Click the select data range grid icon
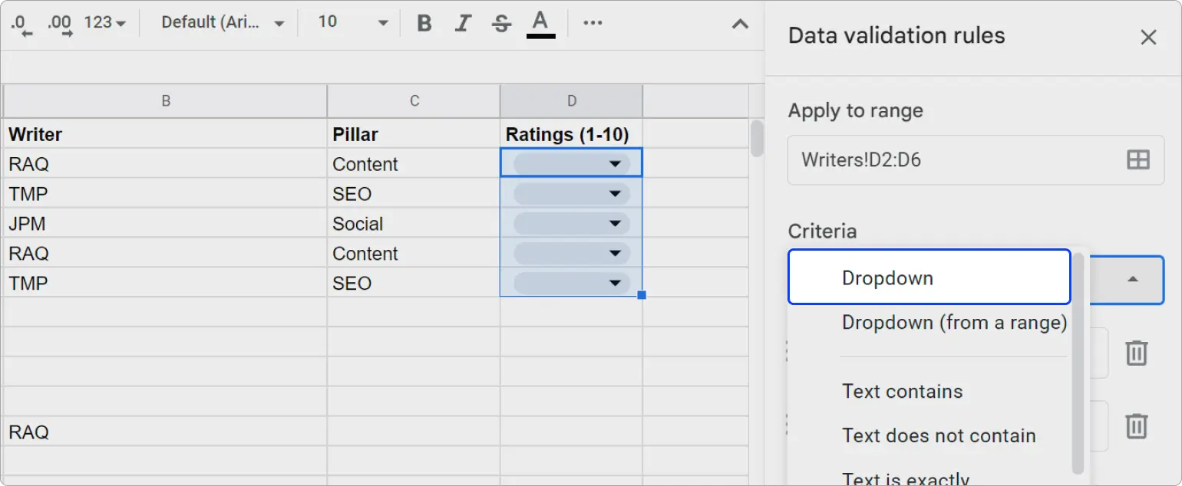This screenshot has width=1182, height=486. tap(1137, 159)
